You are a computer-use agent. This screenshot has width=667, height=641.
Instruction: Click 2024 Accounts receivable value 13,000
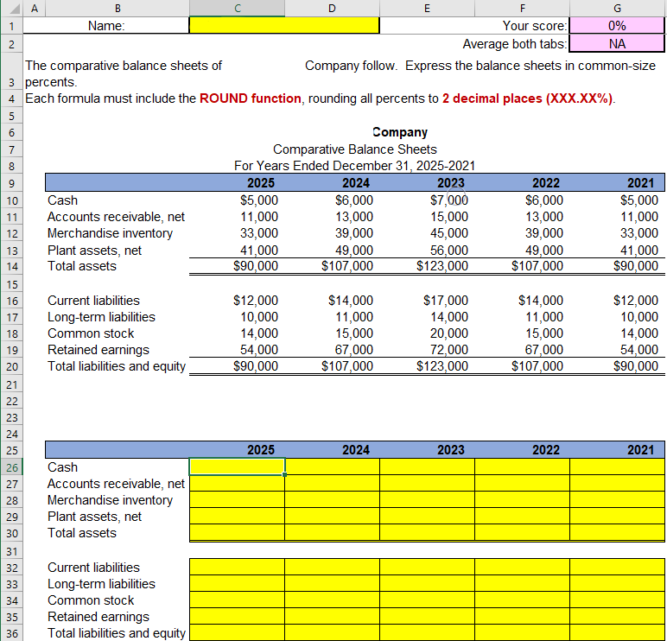tap(354, 217)
